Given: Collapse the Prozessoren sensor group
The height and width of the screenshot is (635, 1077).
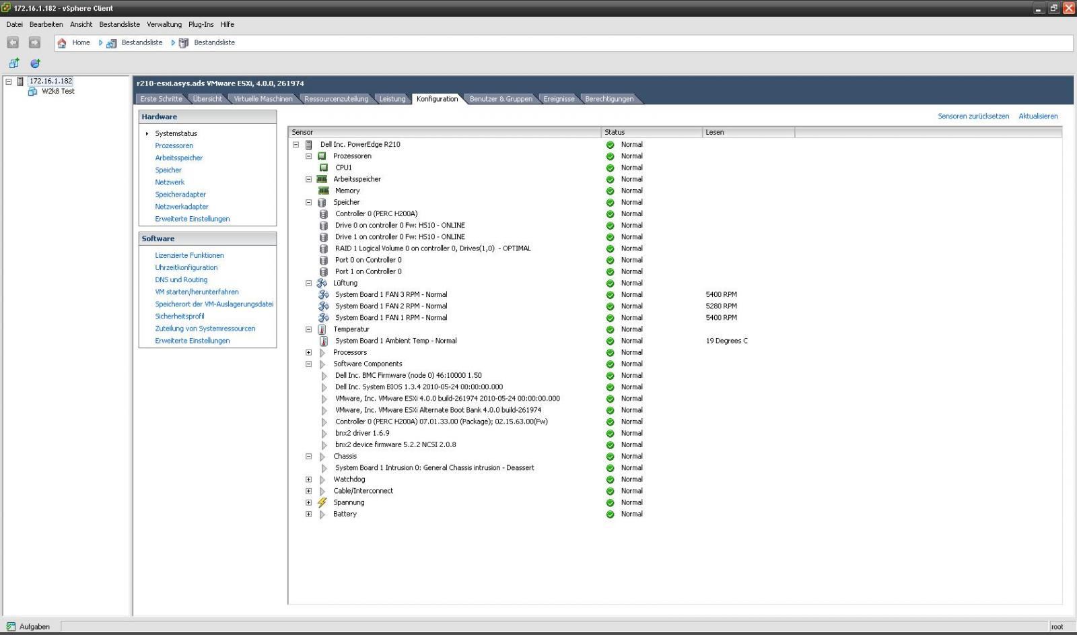Looking at the screenshot, I should pos(309,156).
